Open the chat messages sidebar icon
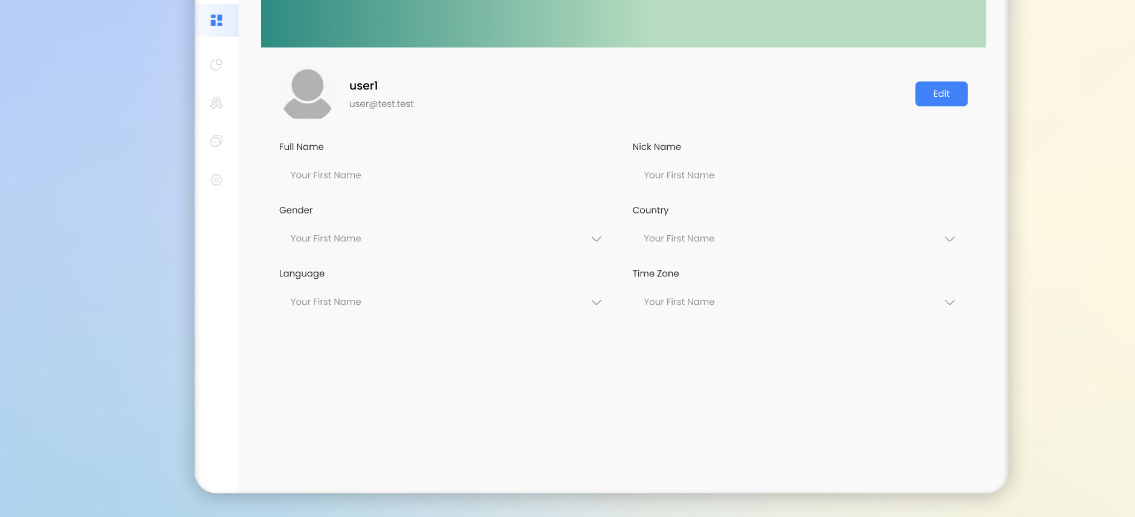 (216, 141)
